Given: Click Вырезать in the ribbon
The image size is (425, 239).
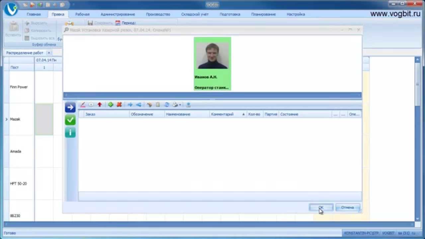Looking at the screenshot, I should [x=36, y=23].
